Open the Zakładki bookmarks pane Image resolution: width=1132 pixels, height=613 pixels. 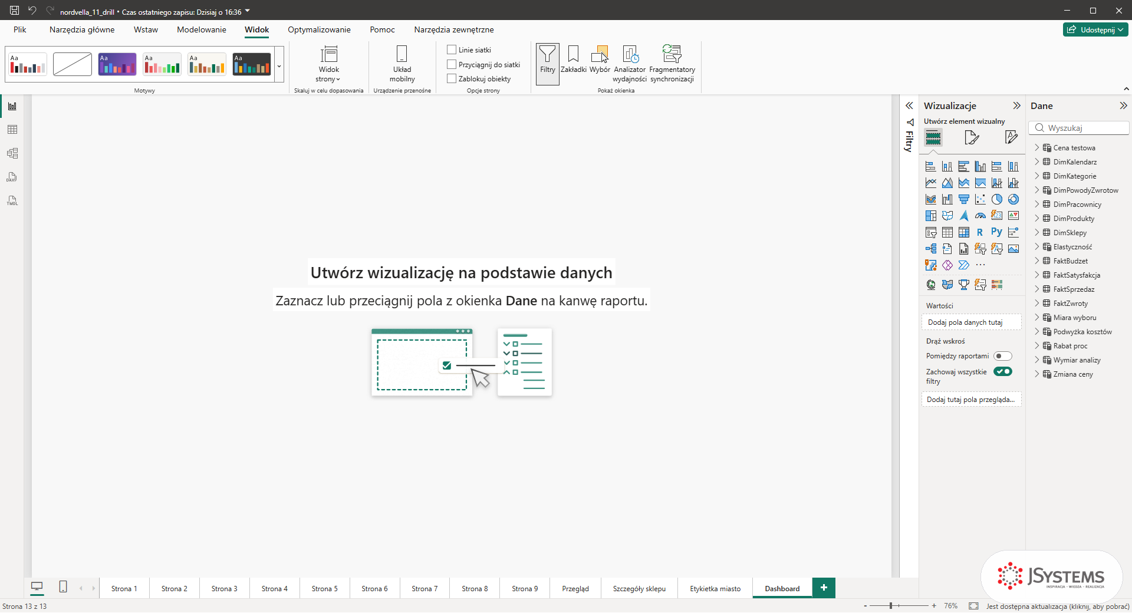coord(573,60)
